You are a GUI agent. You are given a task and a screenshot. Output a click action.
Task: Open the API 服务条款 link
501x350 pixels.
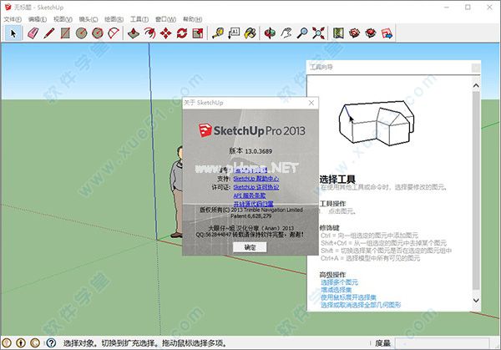(249, 195)
